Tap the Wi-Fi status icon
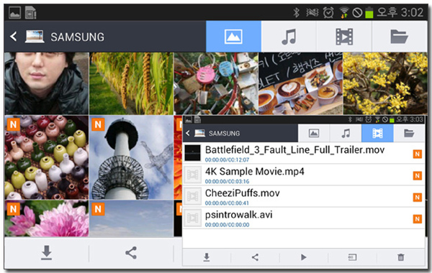This screenshot has width=432, height=273. (343, 12)
